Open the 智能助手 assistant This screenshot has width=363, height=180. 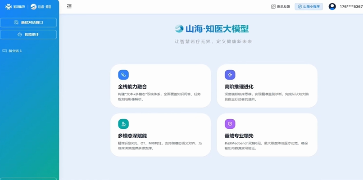(29, 35)
